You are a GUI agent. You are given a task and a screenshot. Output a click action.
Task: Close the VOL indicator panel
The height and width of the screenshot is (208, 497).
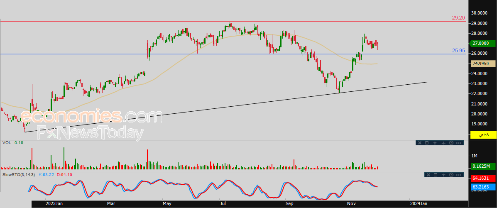pos(420,143)
